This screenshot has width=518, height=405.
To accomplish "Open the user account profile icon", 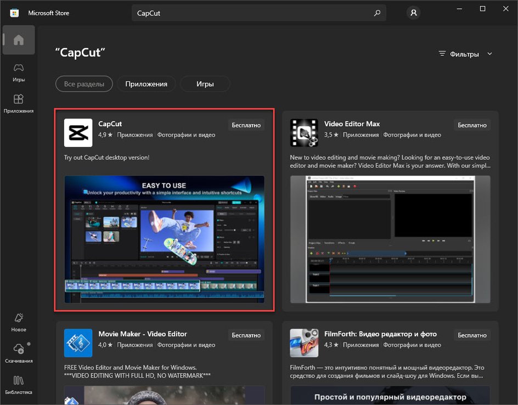I will (413, 13).
